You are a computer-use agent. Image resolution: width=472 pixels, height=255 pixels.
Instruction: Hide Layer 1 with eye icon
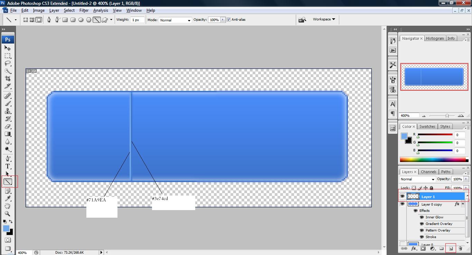point(402,196)
